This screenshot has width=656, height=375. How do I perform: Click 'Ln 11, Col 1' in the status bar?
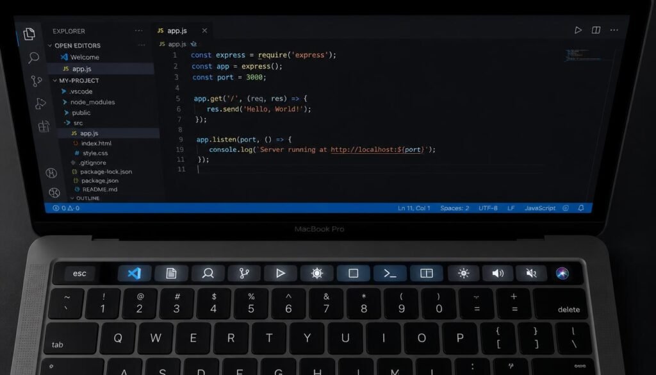tap(414, 208)
